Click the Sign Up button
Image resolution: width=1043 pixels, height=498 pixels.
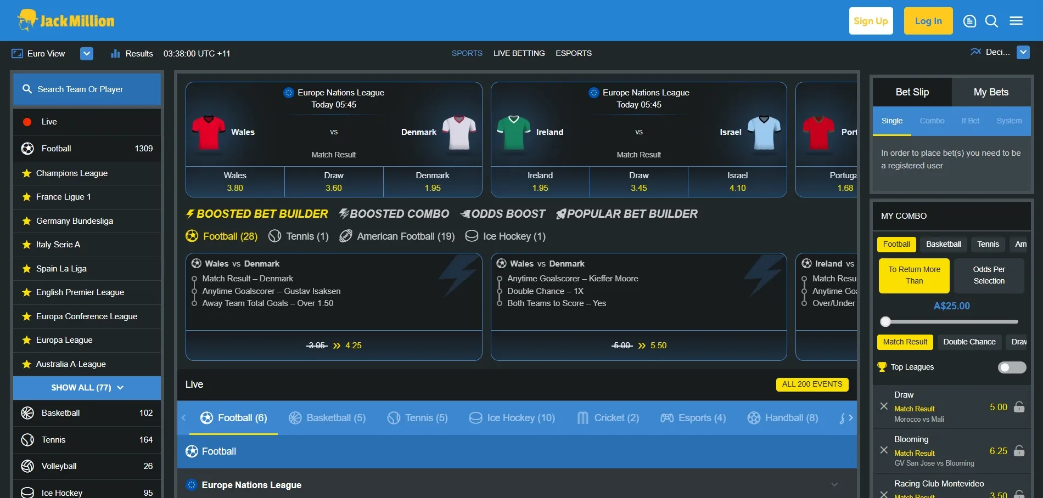(x=871, y=21)
